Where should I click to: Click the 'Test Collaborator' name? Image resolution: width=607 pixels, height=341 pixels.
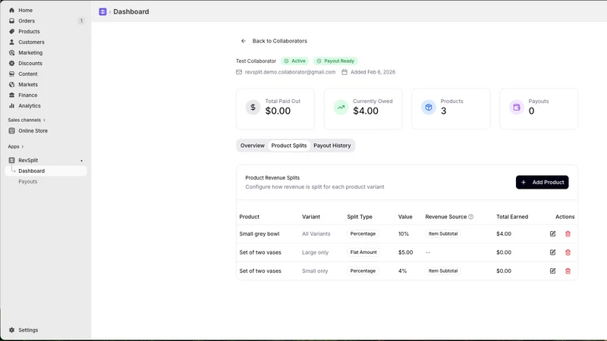256,61
